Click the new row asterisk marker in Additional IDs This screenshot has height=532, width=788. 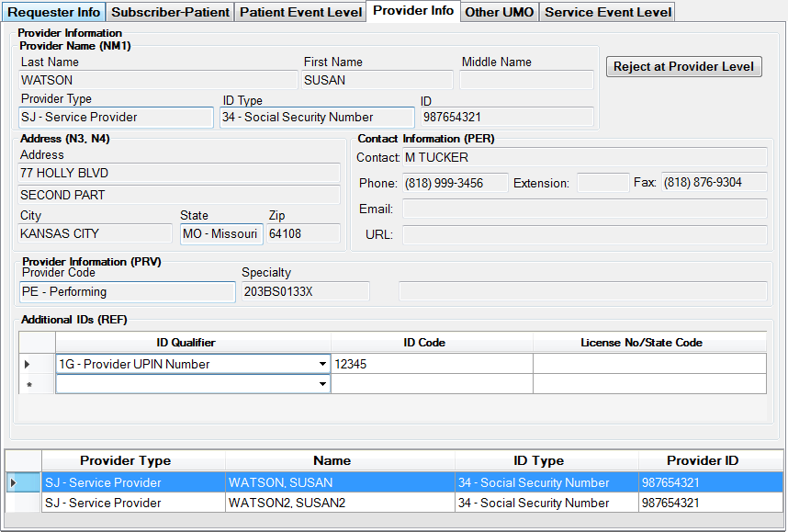28,385
